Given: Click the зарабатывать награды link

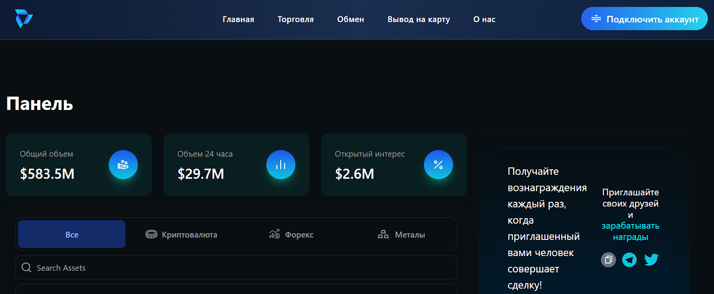Looking at the screenshot, I should click(630, 232).
